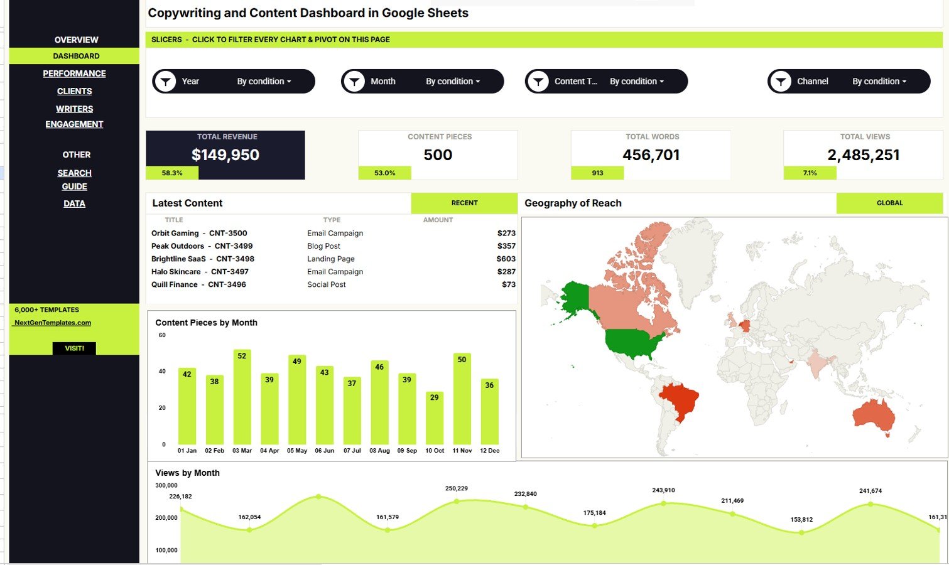Click the VISIT! button
Viewport: 949px width, 565px height.
[x=74, y=348]
